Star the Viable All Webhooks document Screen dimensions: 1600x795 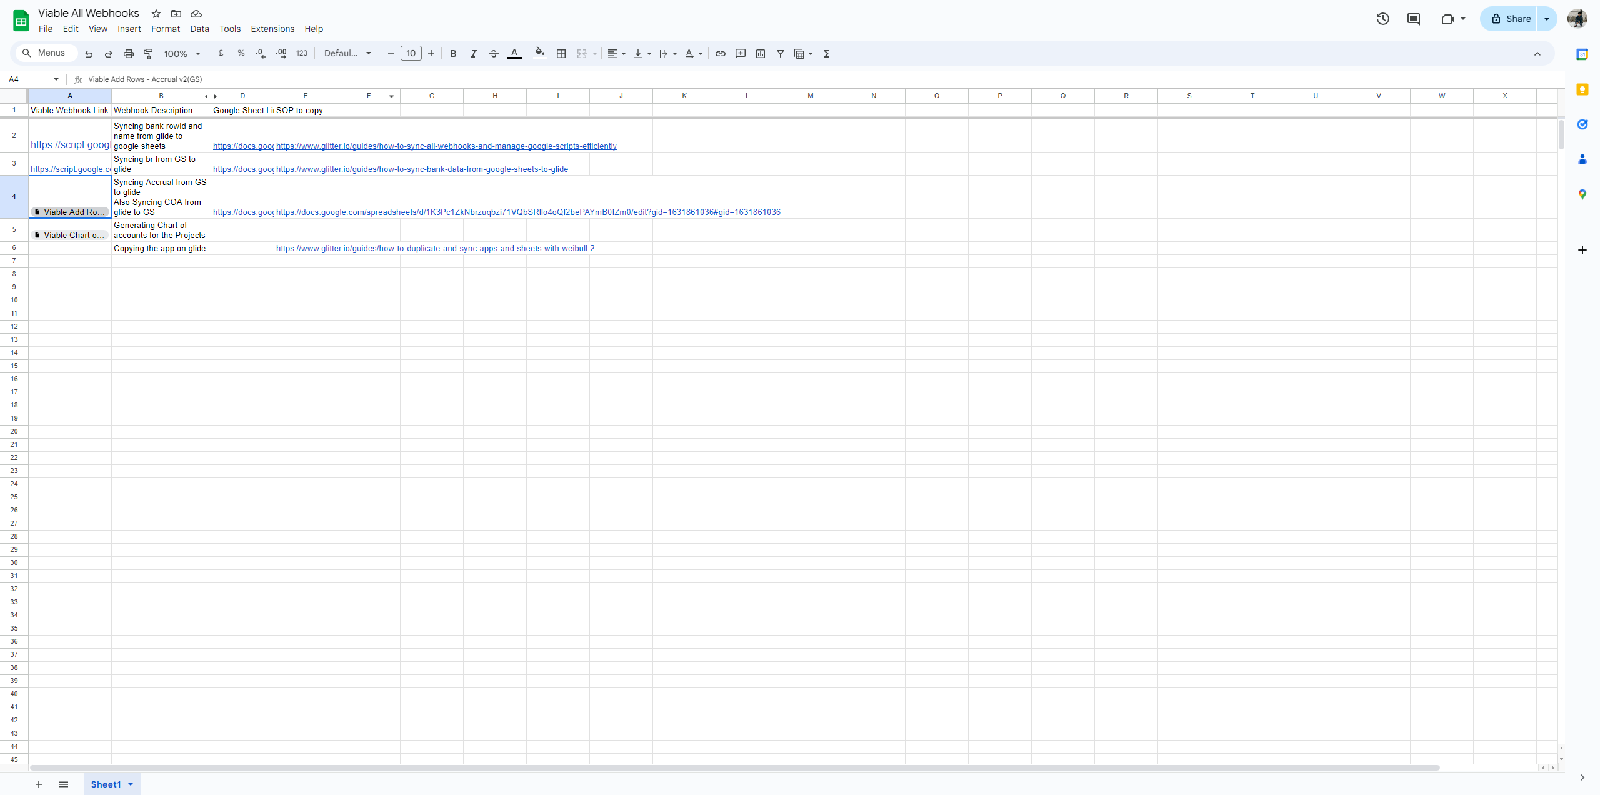tap(156, 14)
